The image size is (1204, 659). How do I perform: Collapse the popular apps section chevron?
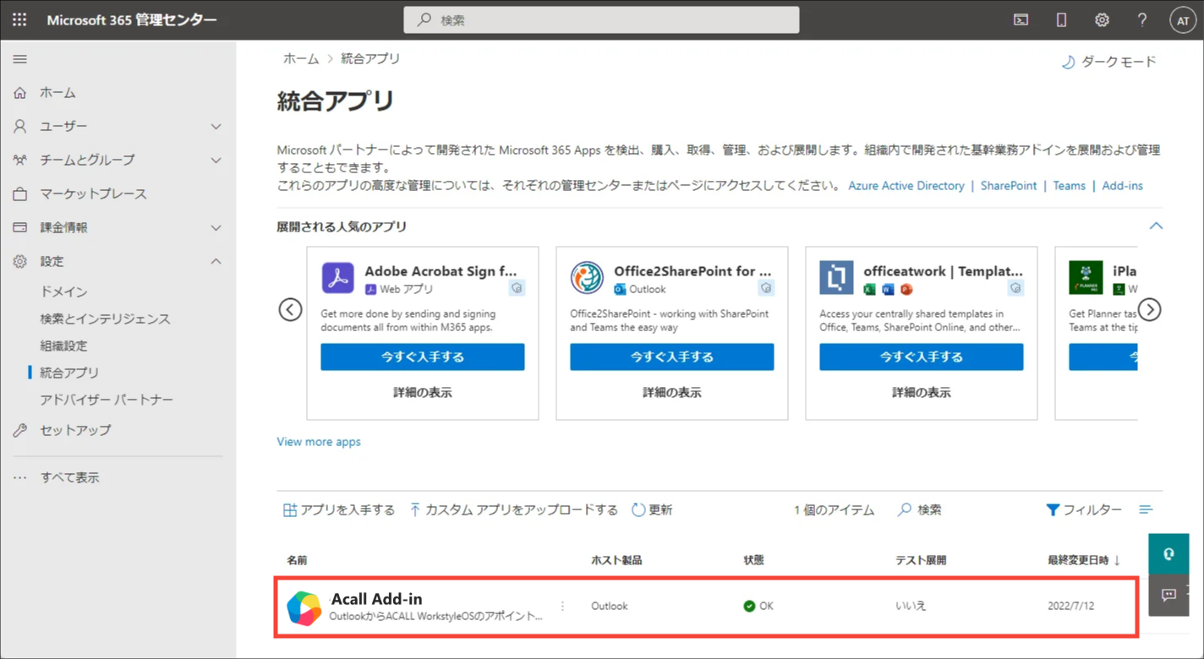[x=1156, y=226]
